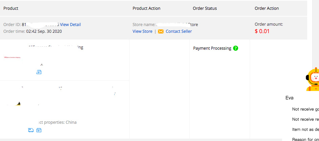Click the red $ 0.01 order amount

point(262,31)
